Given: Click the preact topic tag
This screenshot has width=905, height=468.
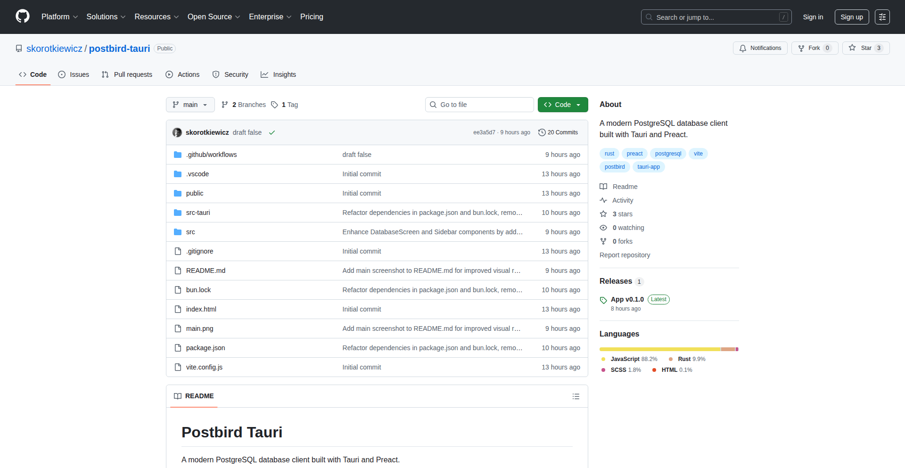Looking at the screenshot, I should (634, 154).
